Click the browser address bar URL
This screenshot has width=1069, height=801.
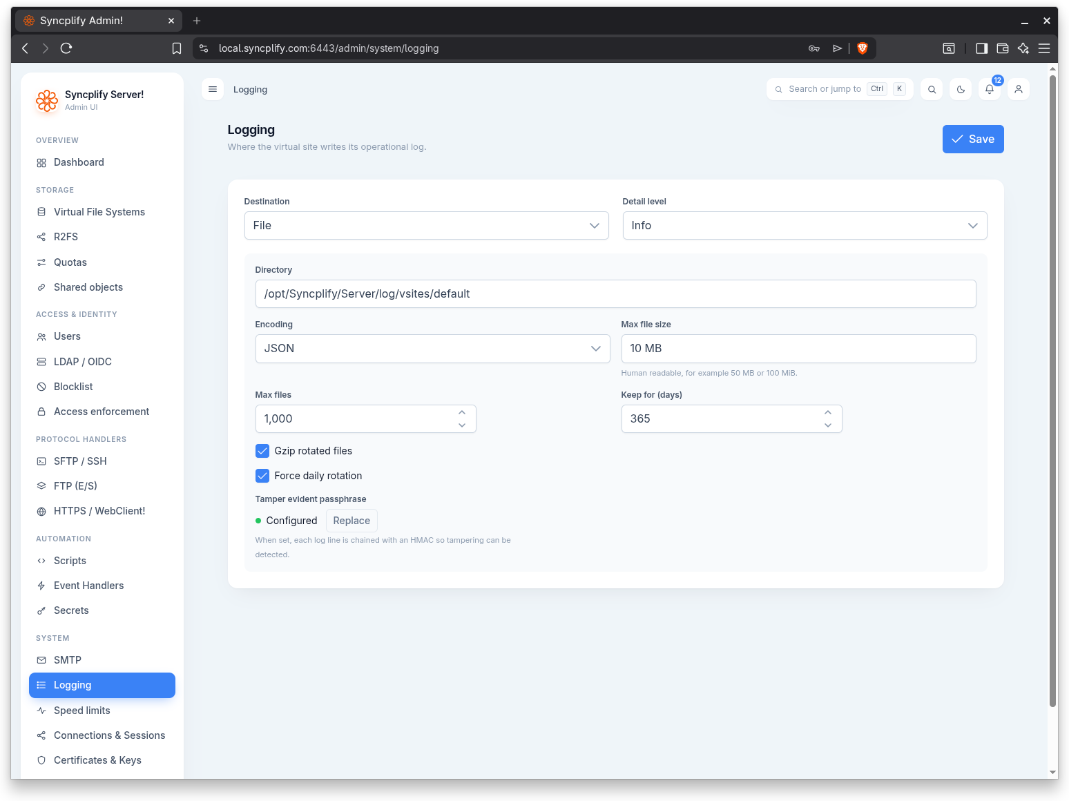point(329,48)
